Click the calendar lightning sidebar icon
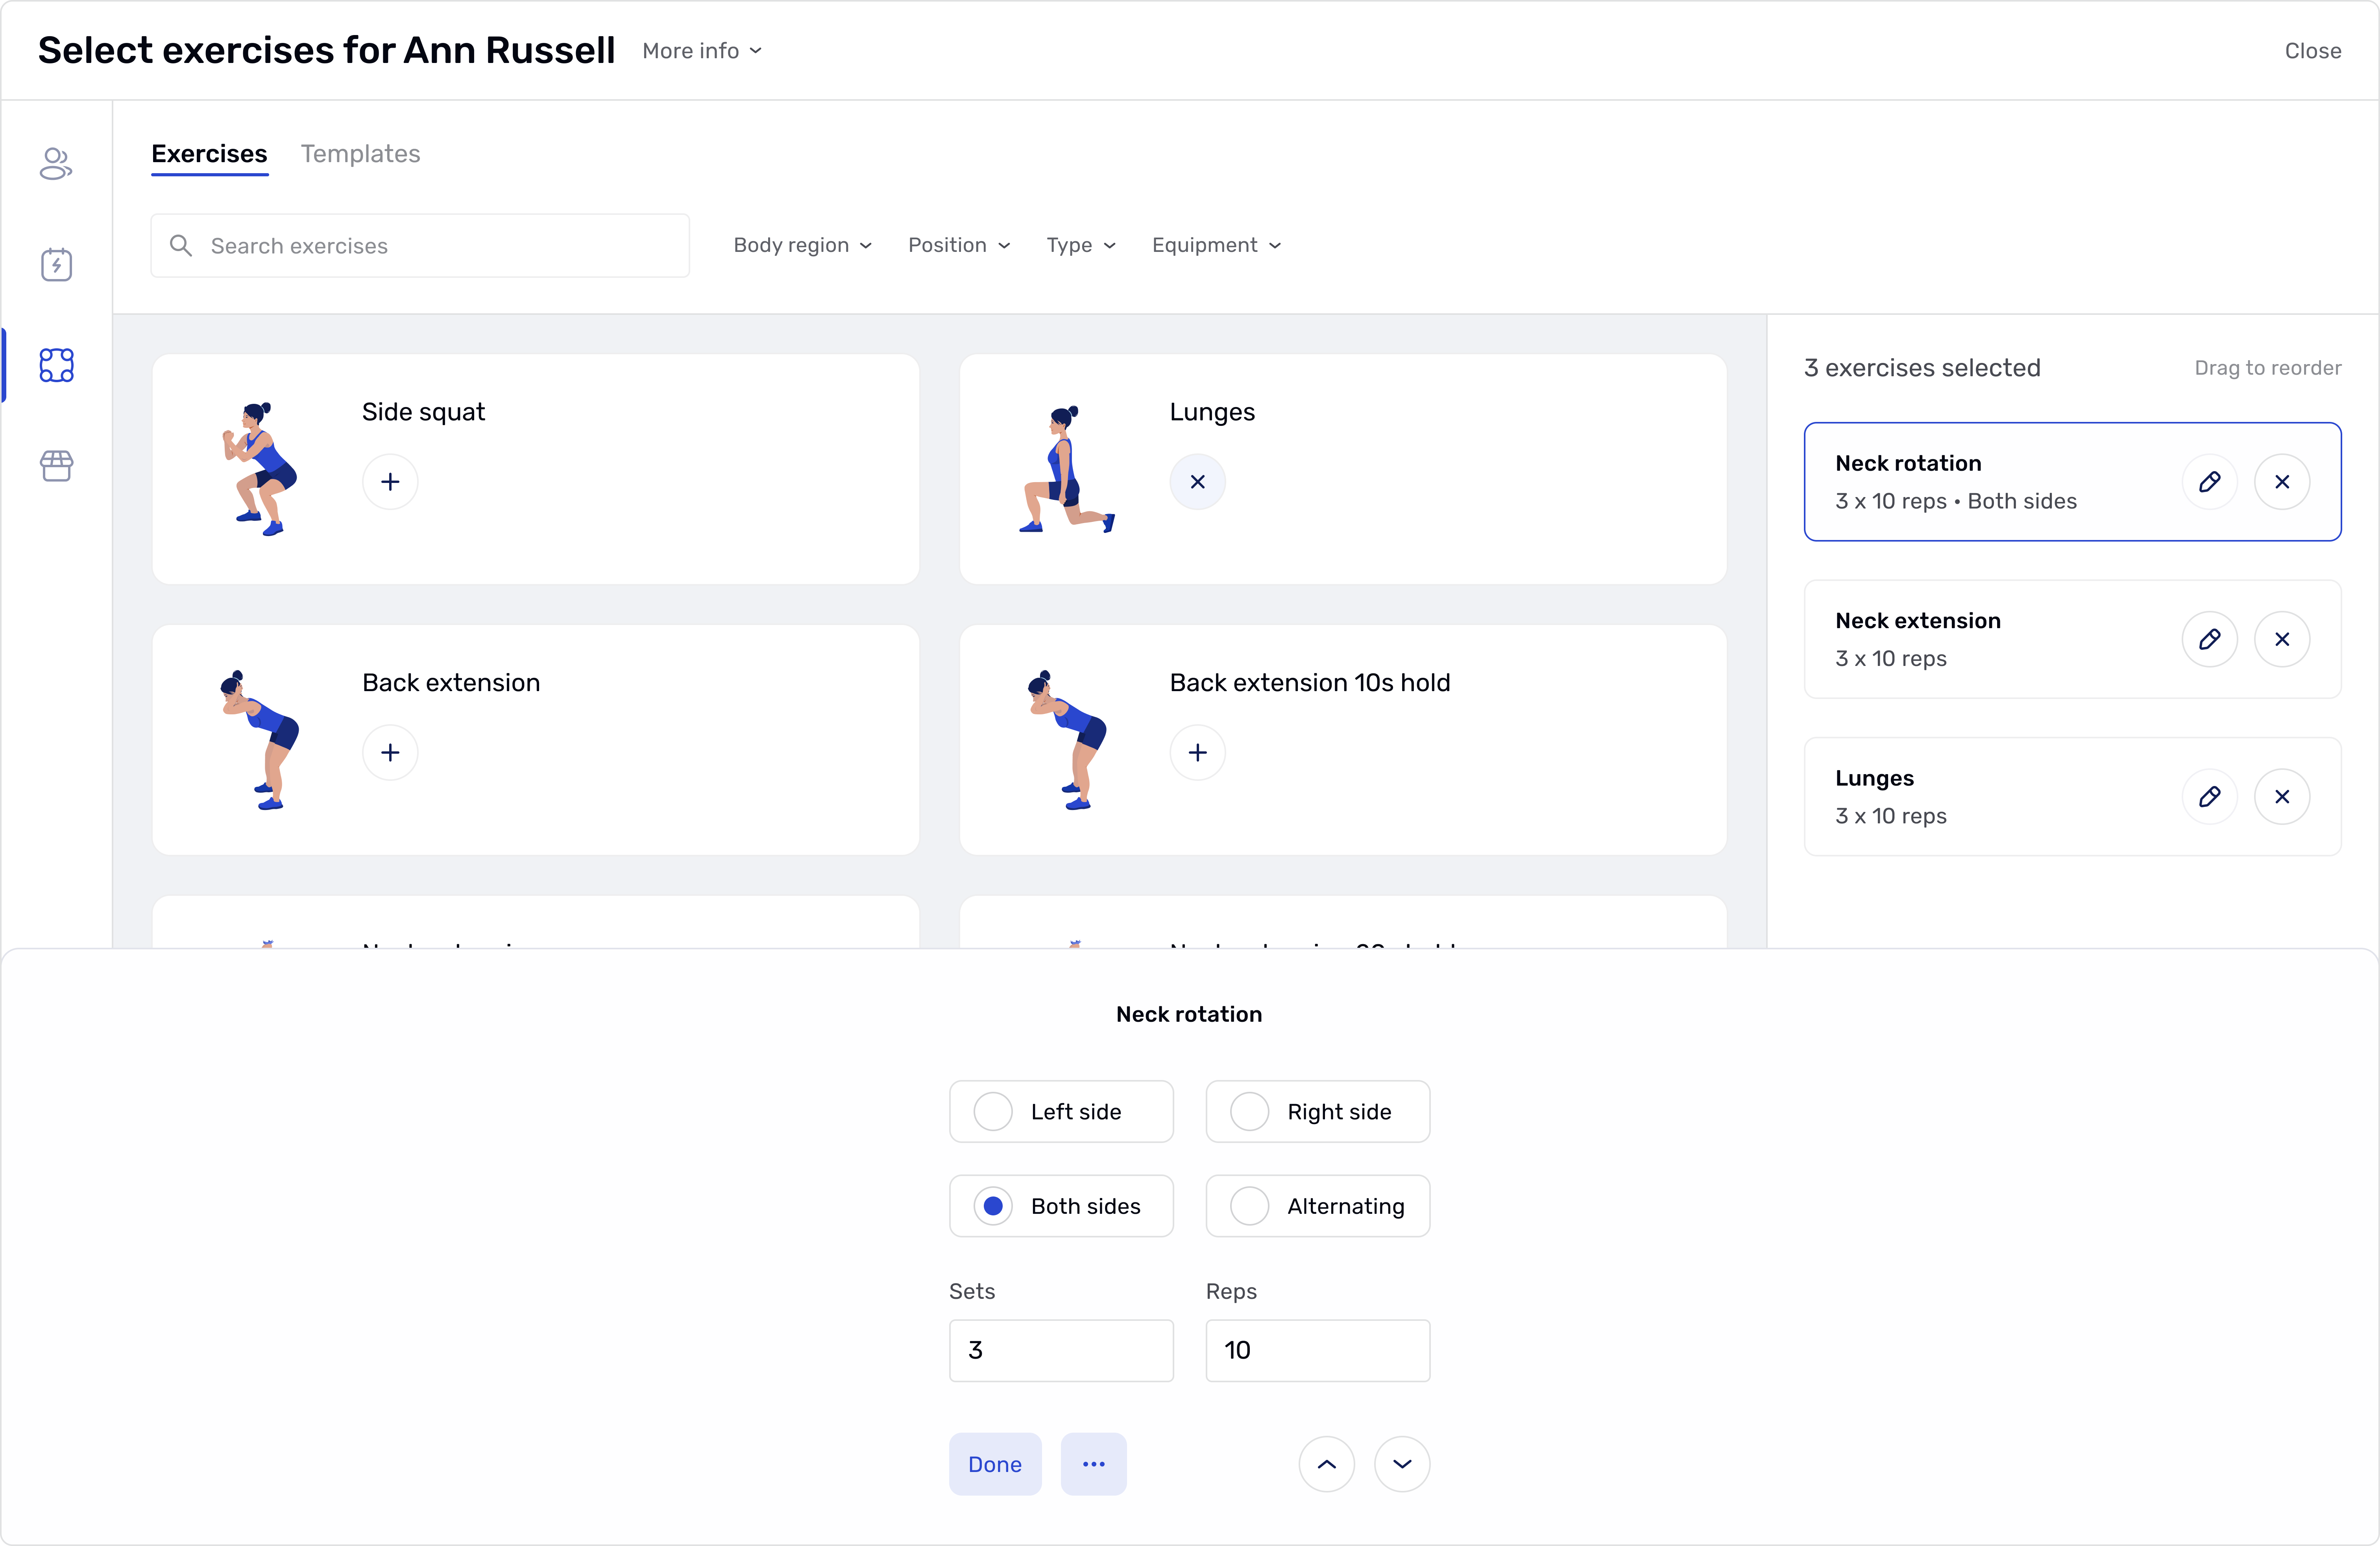Image resolution: width=2380 pixels, height=1546 pixels. 56,265
